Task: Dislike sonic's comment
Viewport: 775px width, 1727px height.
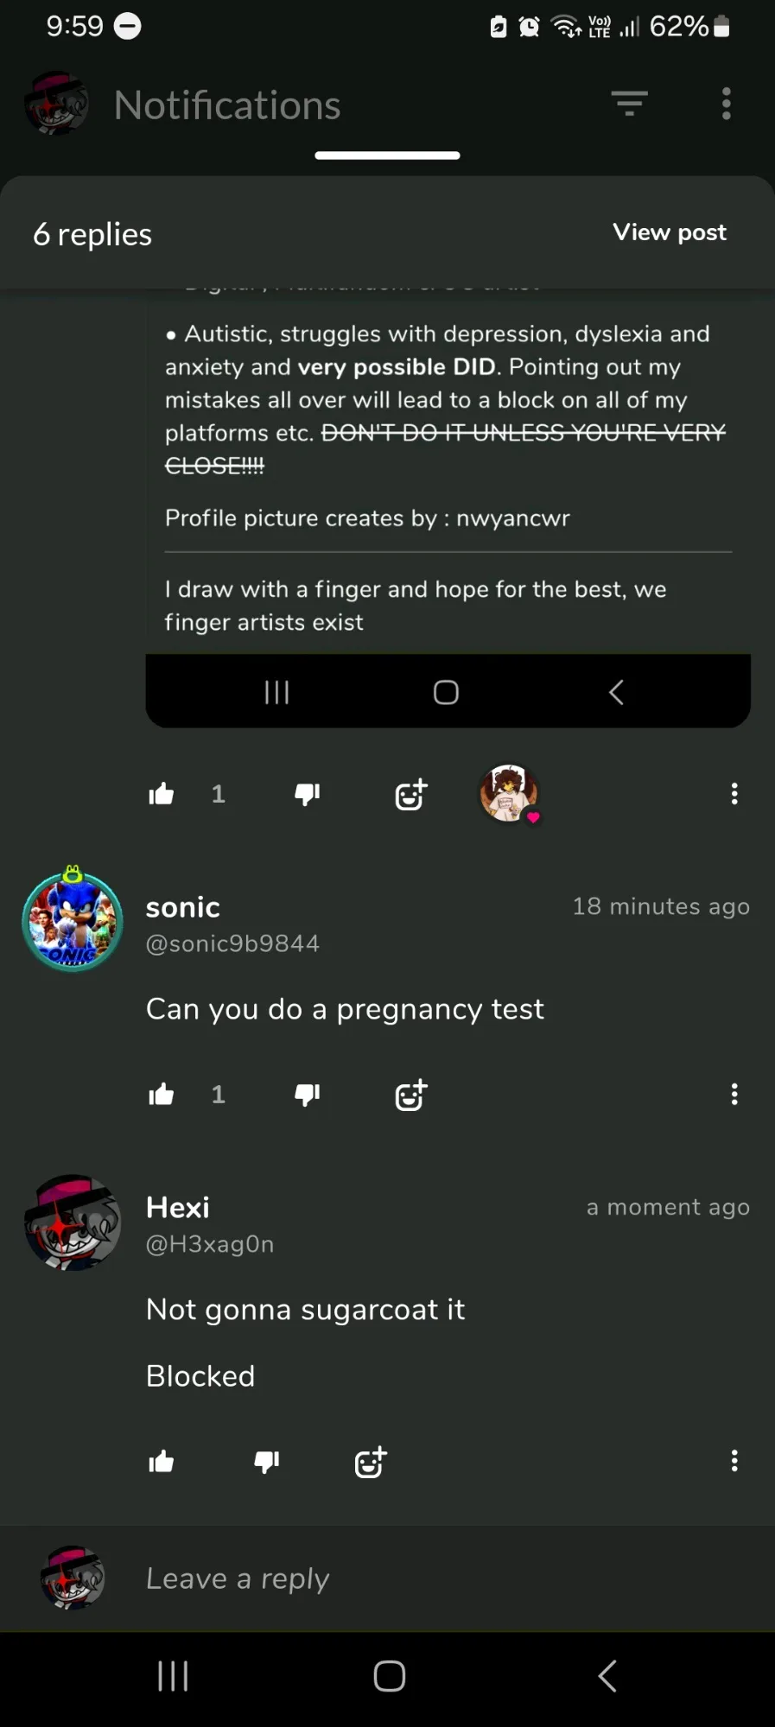Action: click(307, 1095)
